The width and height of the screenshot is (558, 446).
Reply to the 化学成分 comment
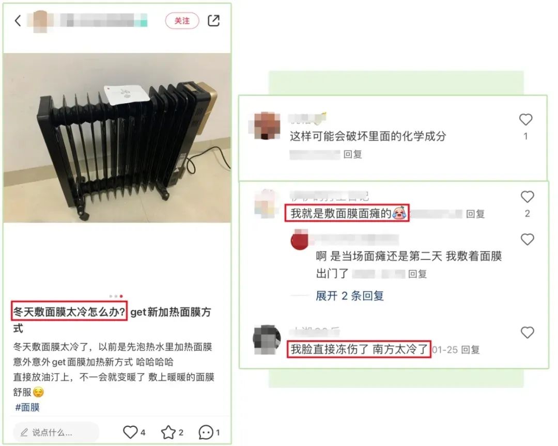pos(353,154)
